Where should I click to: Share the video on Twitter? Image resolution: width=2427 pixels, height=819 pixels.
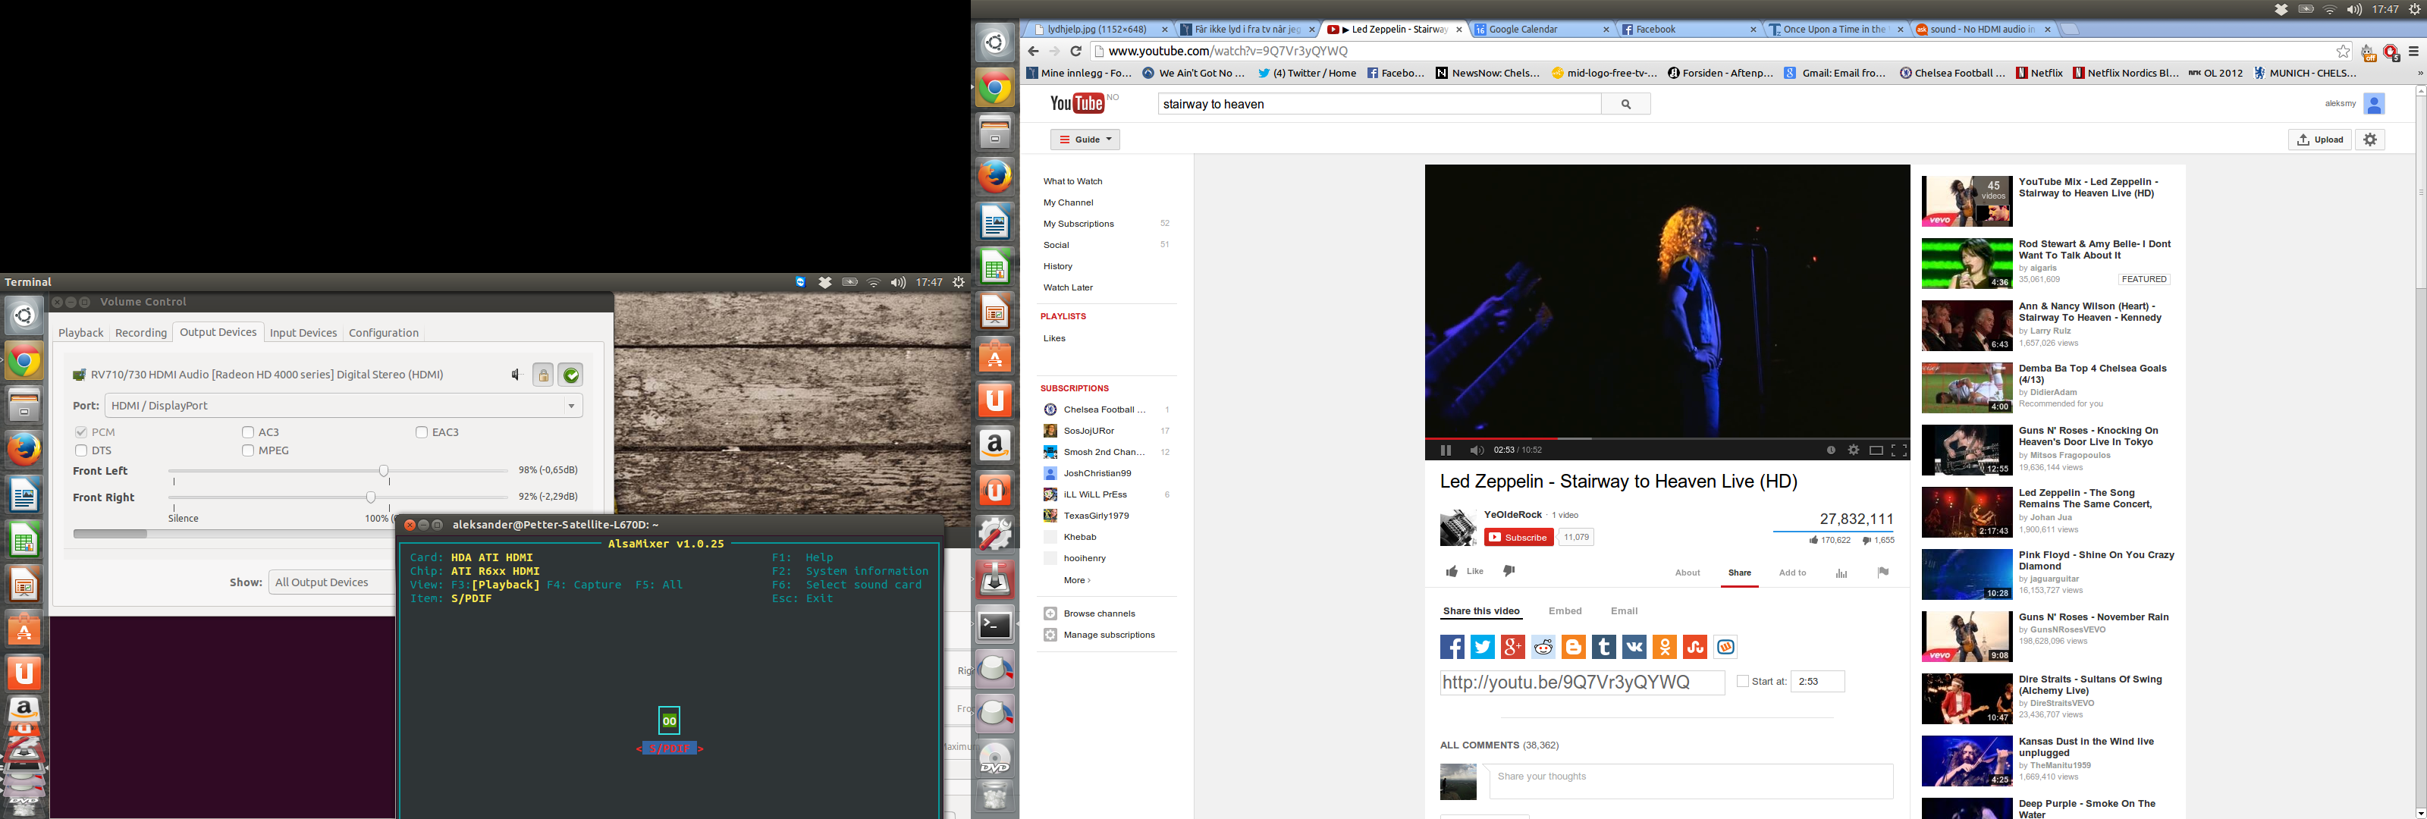pos(1482,647)
